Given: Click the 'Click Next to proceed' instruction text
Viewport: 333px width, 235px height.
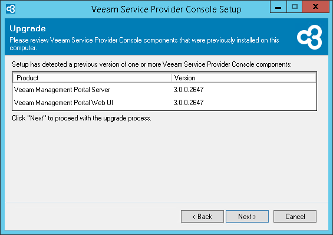Looking at the screenshot, I should (81, 118).
